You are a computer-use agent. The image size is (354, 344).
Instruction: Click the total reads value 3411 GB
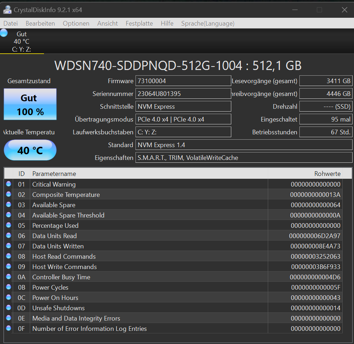(326, 81)
